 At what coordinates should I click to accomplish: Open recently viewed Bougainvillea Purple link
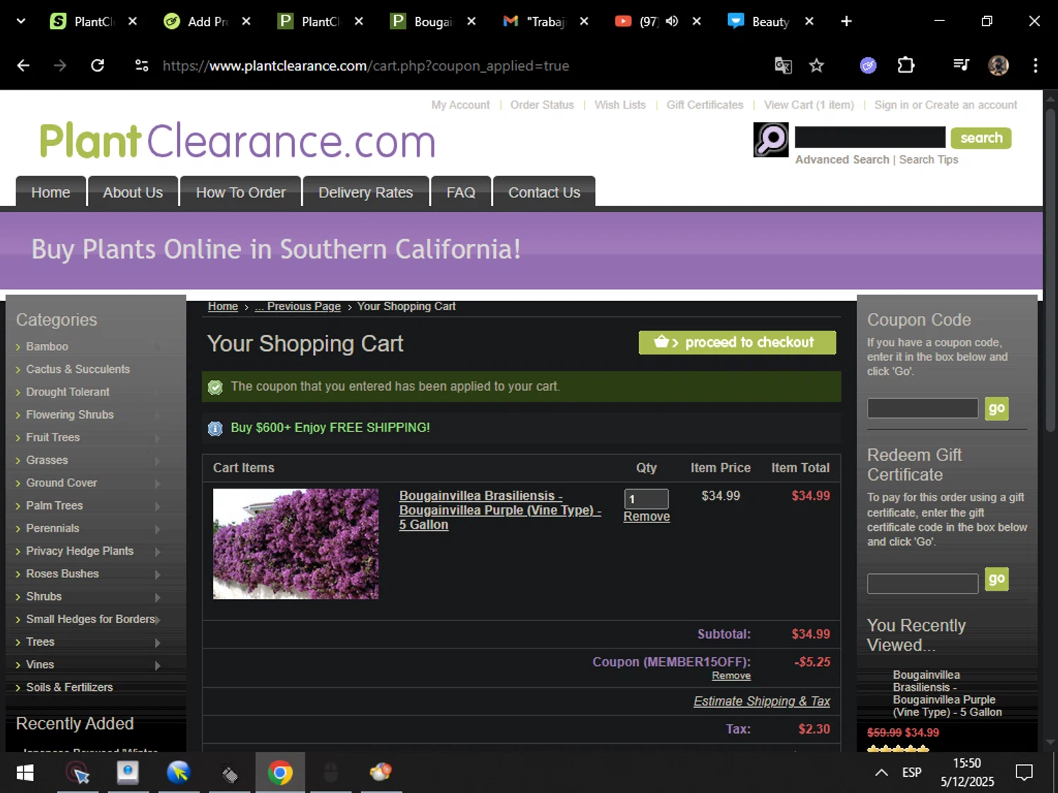coord(947,694)
